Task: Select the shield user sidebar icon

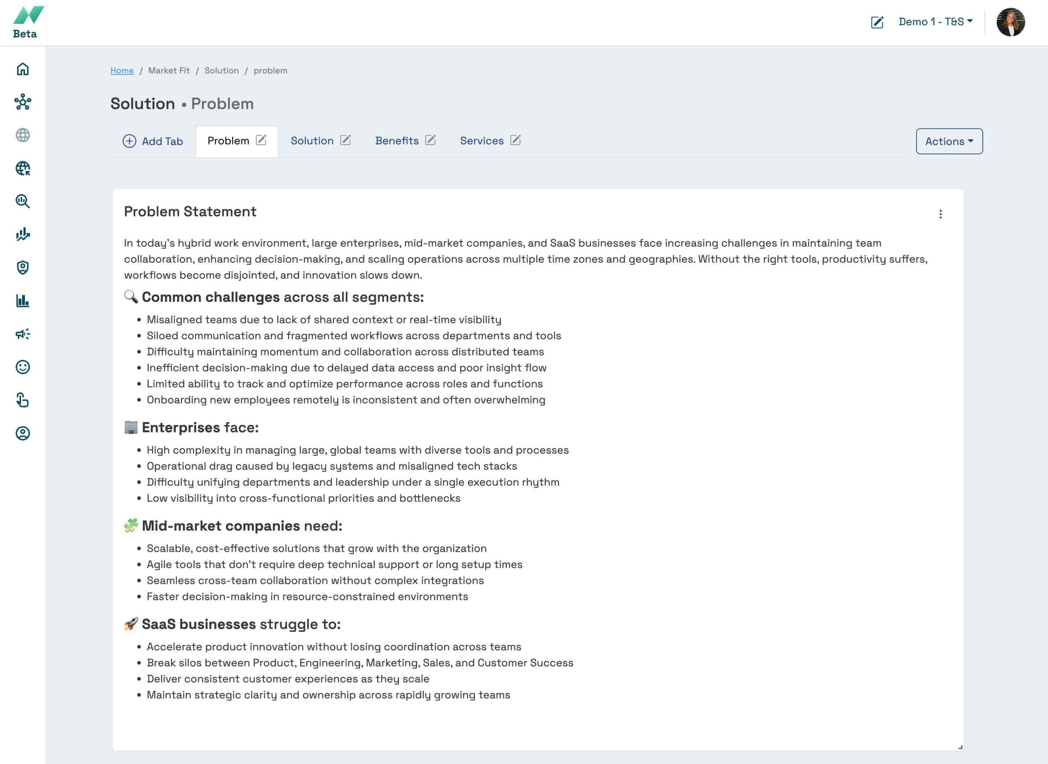Action: (x=23, y=267)
